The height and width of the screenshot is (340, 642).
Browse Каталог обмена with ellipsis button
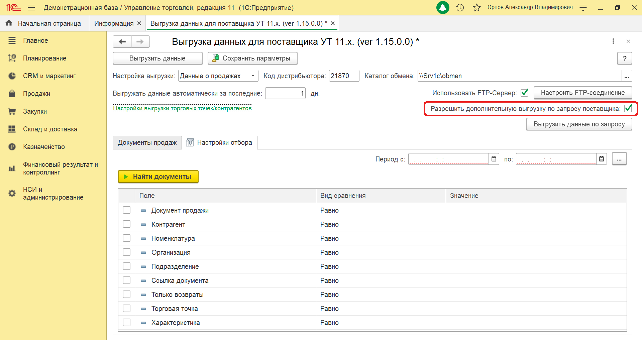pos(627,76)
